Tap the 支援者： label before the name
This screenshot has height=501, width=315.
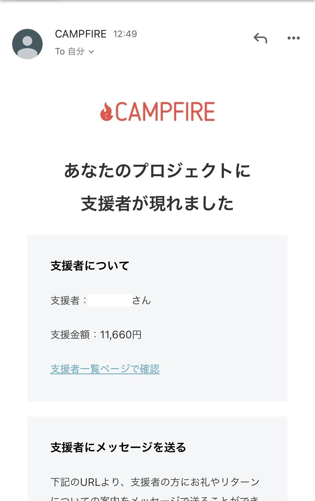pyautogui.click(x=68, y=301)
